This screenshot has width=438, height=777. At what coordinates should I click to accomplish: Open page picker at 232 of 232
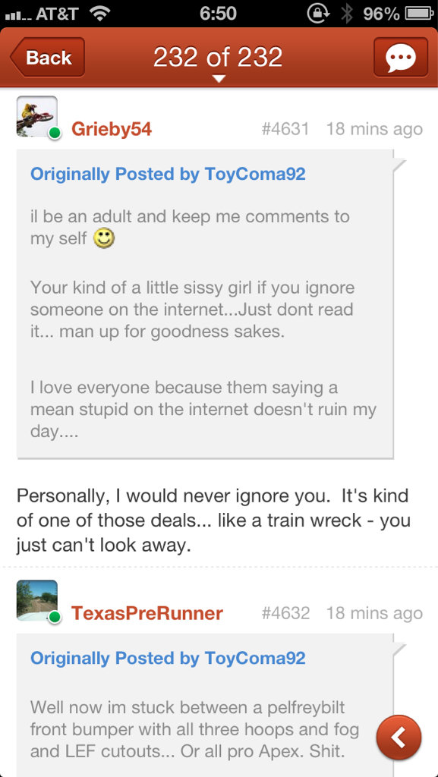(218, 58)
